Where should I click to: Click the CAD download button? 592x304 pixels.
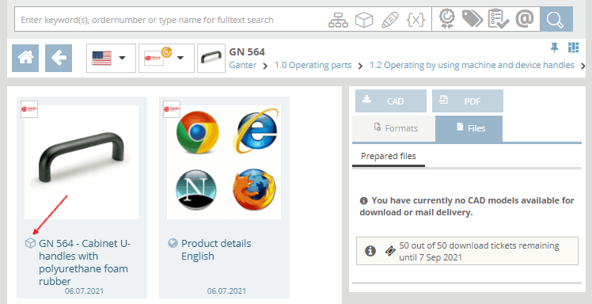click(x=391, y=101)
